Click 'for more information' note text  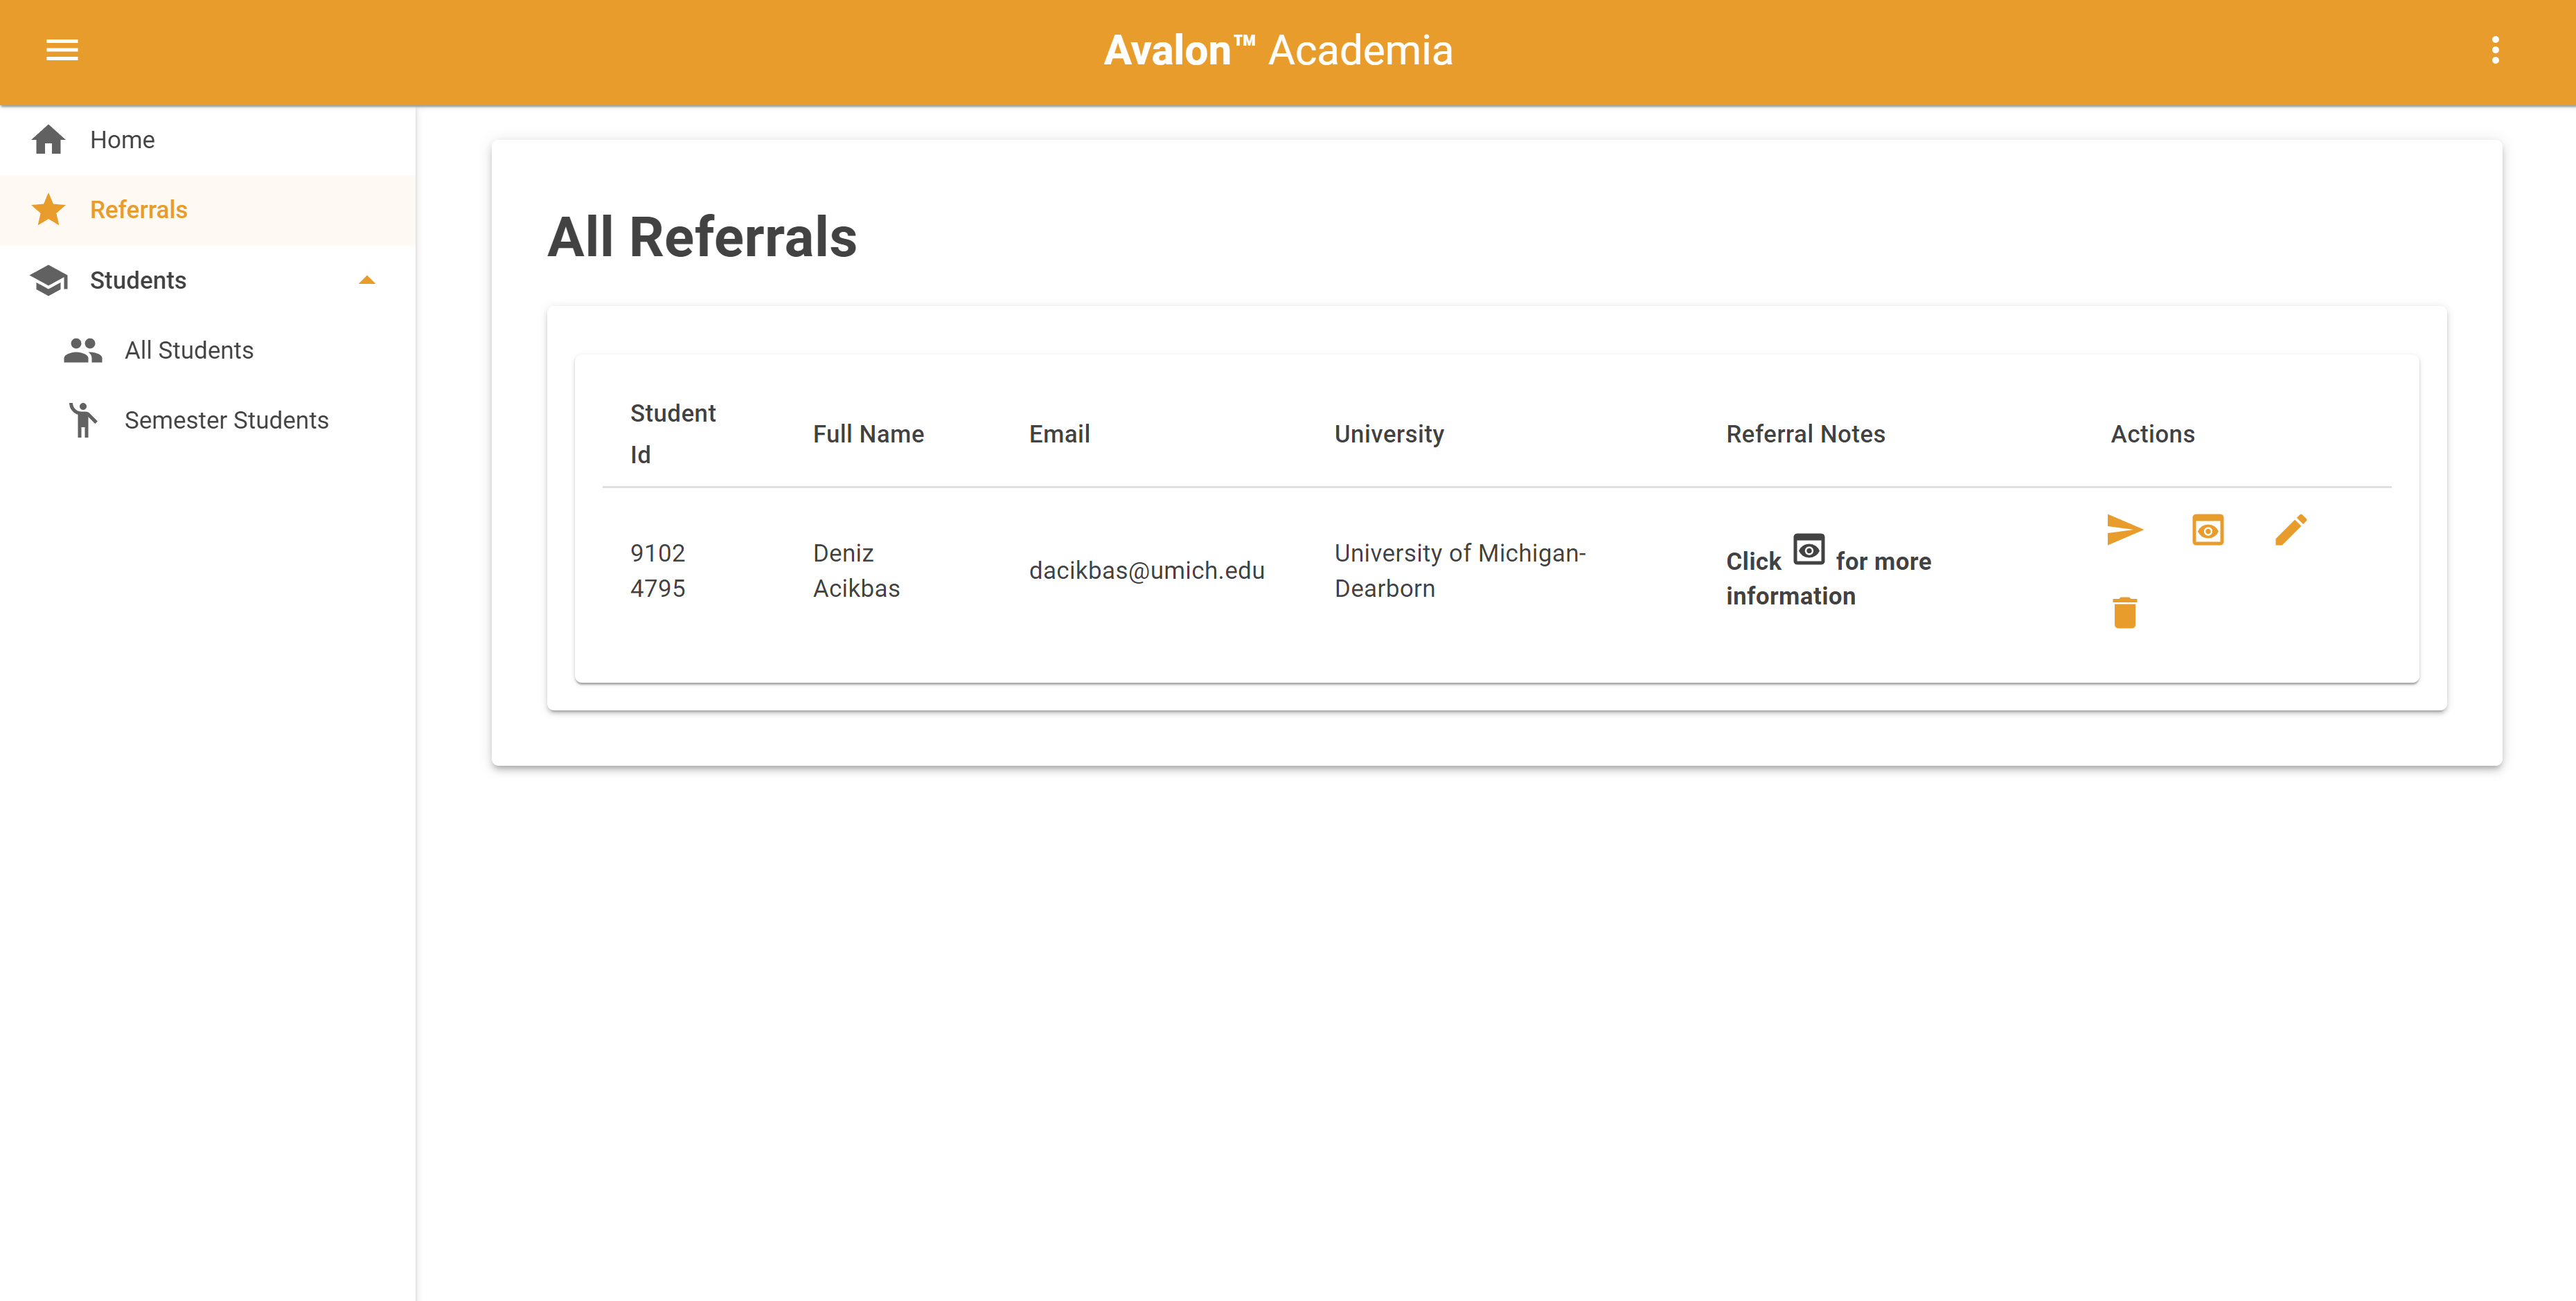pos(1829,579)
